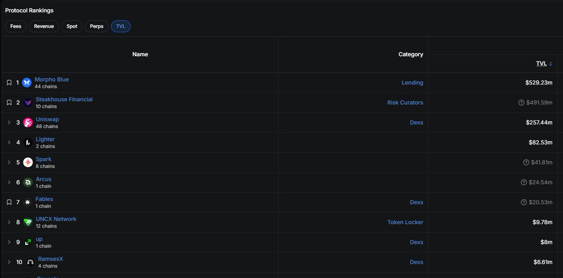Bookmark the Fables row
The width and height of the screenshot is (563, 278).
[9, 202]
